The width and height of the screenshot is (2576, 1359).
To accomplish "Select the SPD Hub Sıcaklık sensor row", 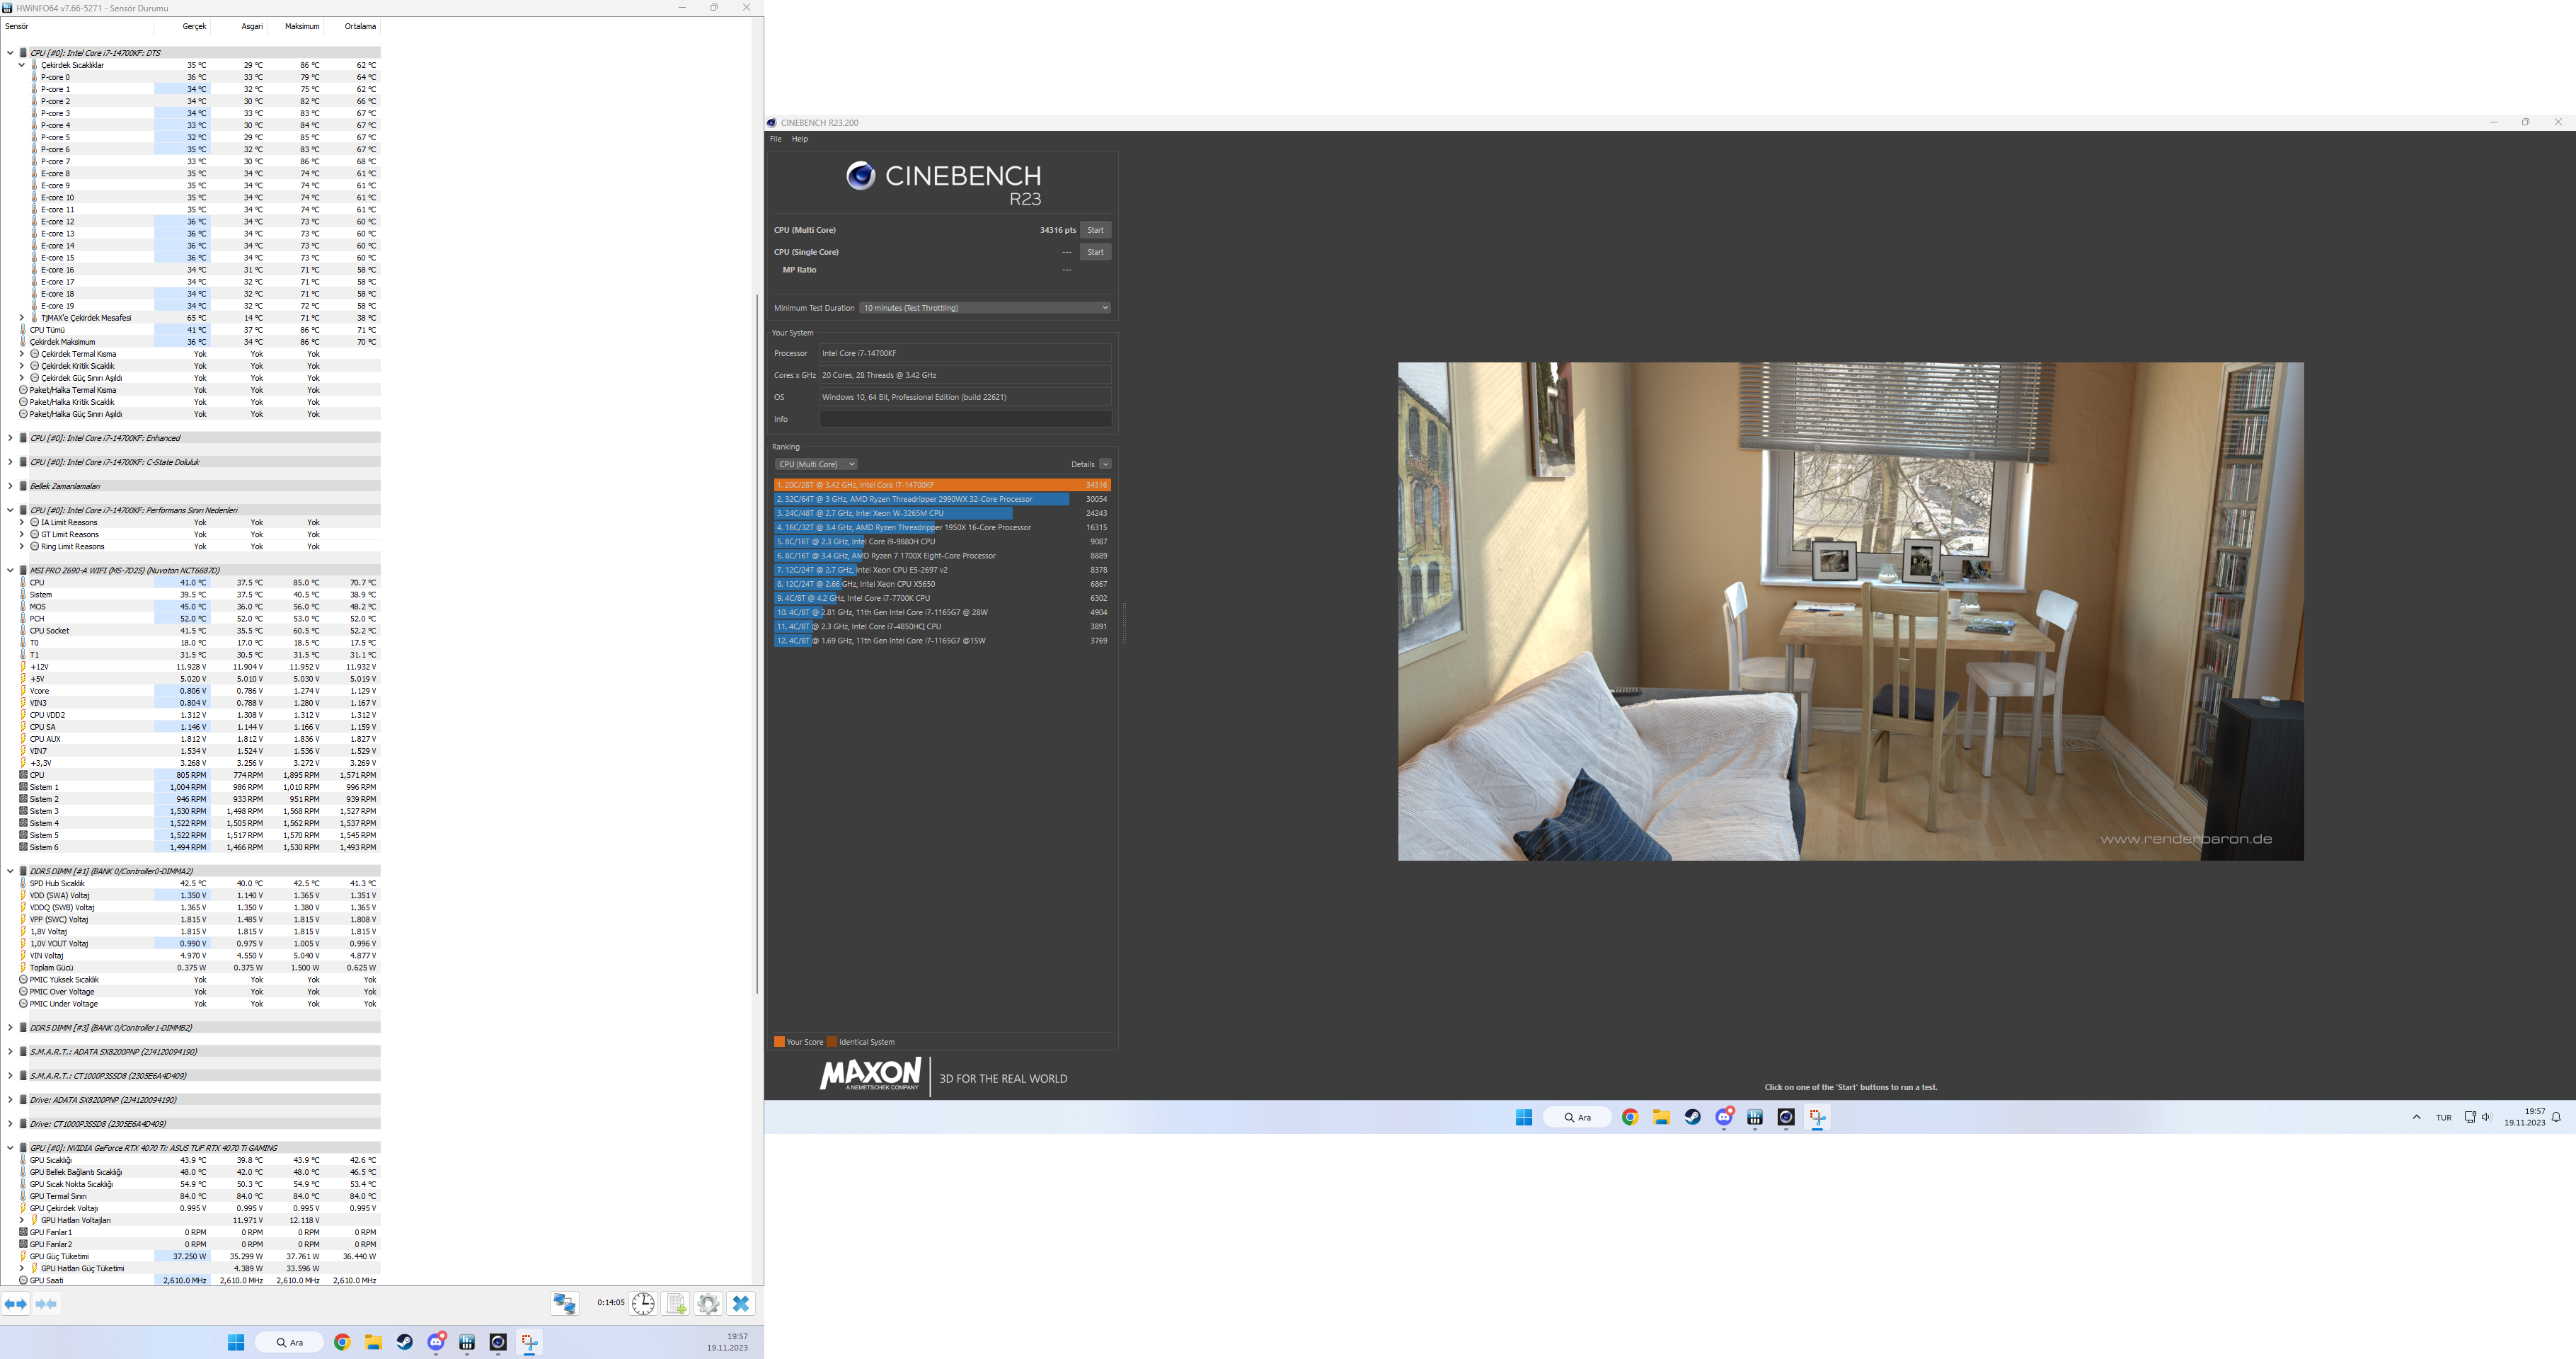I will pos(200,883).
